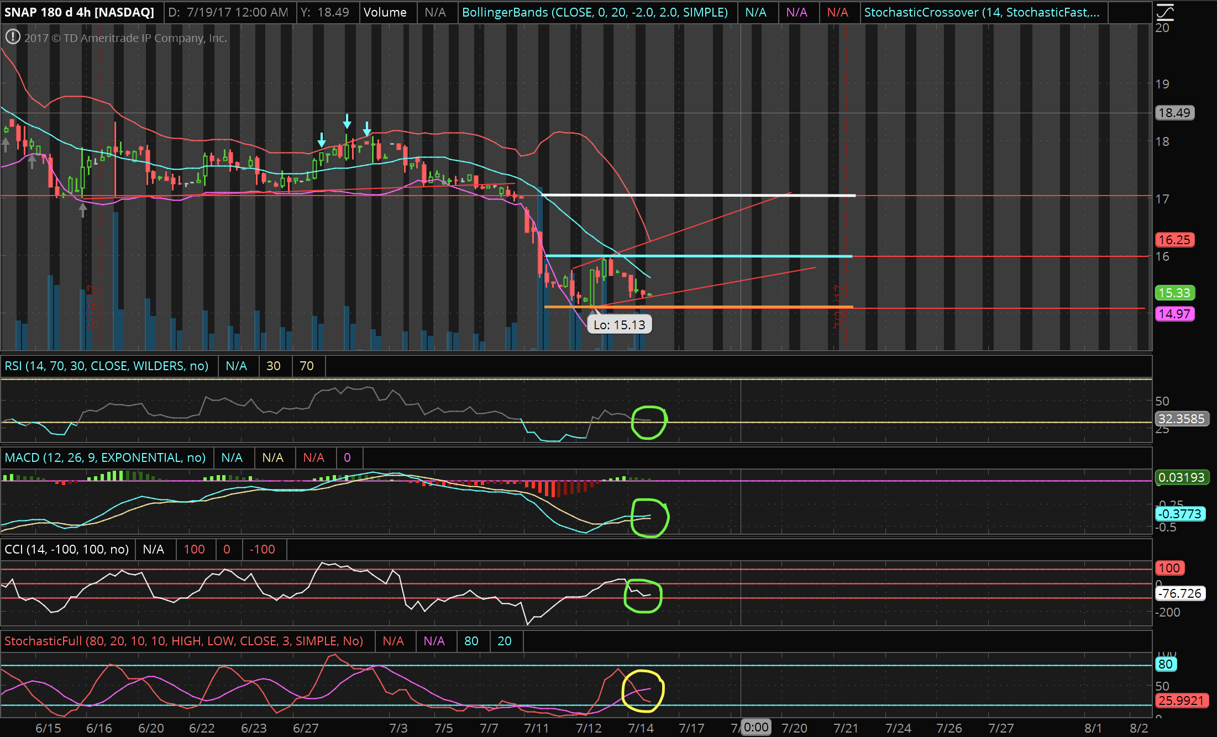1217x737 pixels.
Task: Click the green 15.33 last price bubble
Action: click(x=1174, y=293)
